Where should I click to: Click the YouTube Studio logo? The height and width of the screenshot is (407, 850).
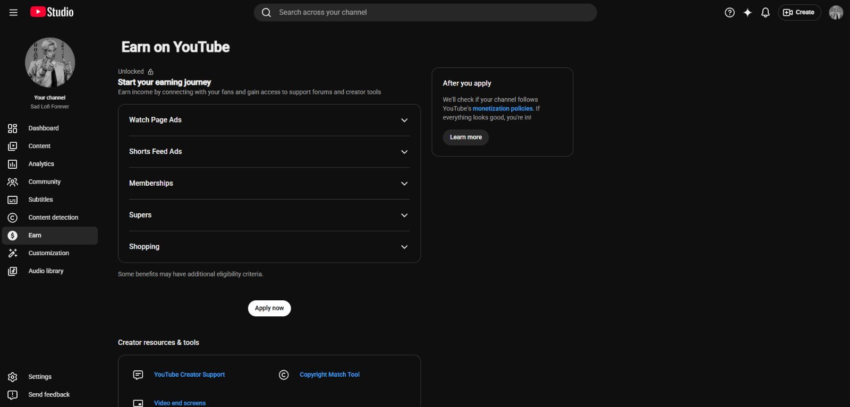pos(52,12)
